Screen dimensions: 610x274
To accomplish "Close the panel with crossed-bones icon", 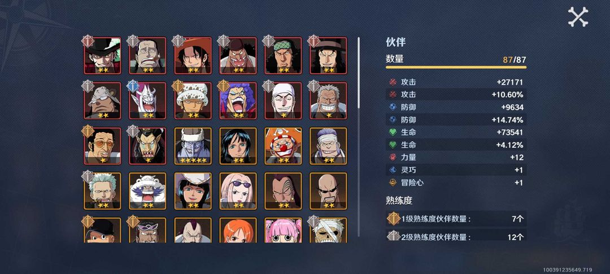I will tap(578, 17).
